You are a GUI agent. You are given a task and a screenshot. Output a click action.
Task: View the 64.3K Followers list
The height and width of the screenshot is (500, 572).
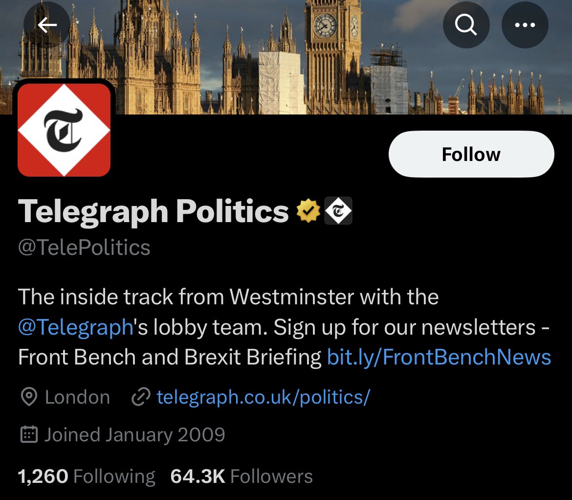coord(242,476)
